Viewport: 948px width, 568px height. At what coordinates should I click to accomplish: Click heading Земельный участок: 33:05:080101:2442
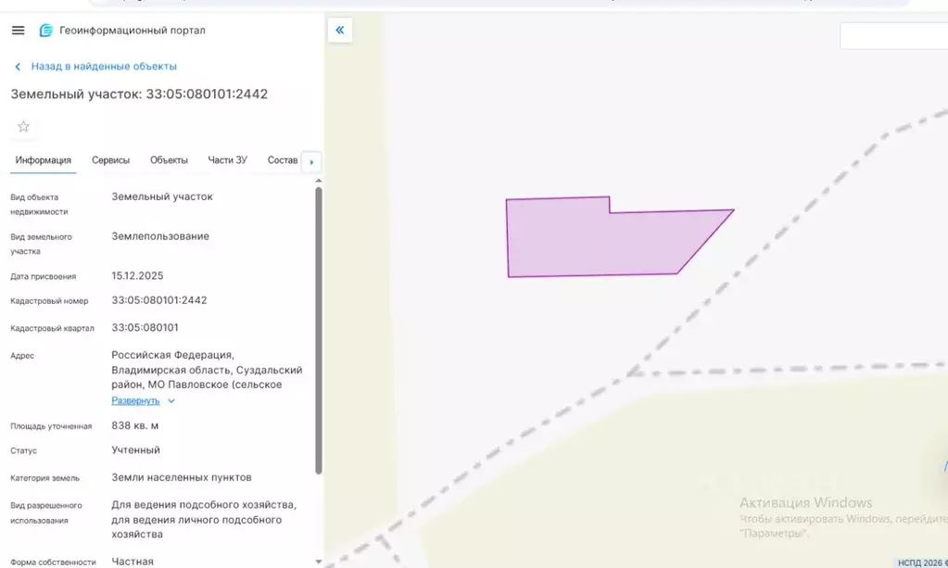click(139, 95)
